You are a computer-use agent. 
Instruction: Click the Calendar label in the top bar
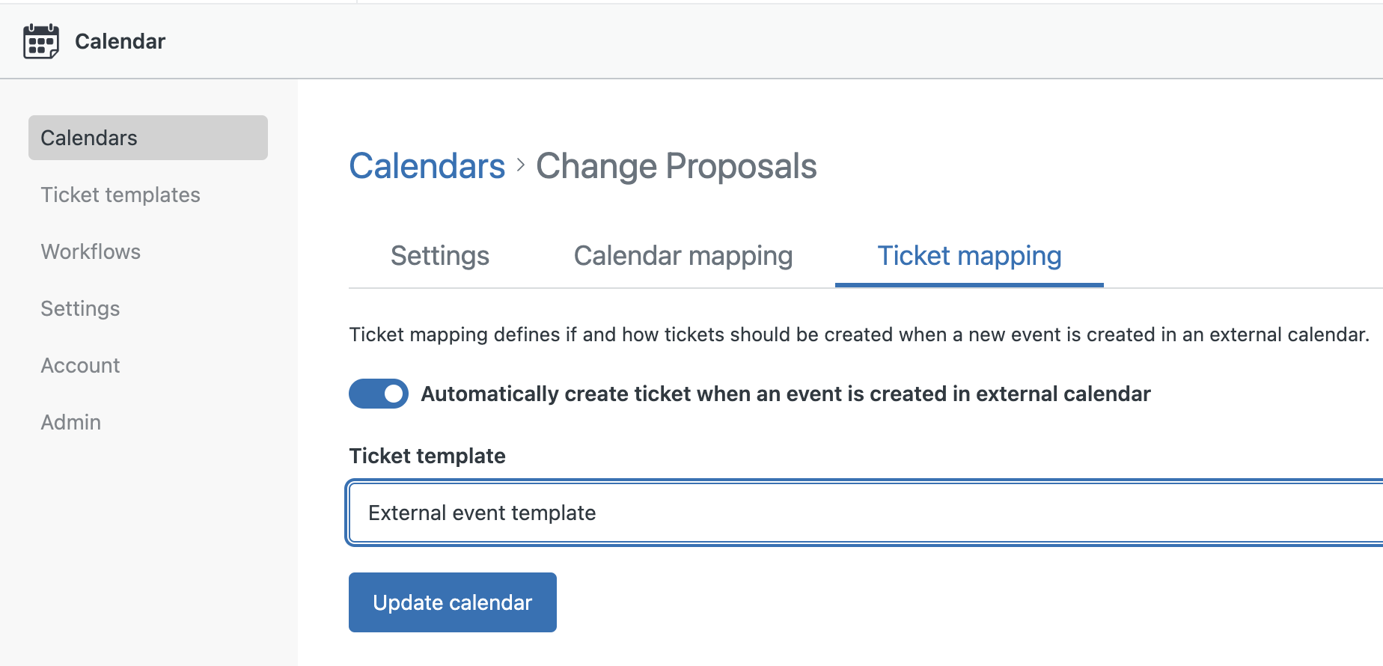pyautogui.click(x=120, y=41)
